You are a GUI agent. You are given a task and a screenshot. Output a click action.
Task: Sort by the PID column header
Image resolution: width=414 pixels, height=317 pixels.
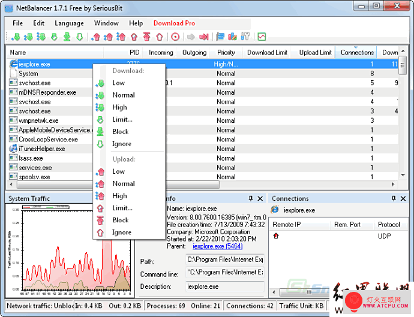(x=124, y=53)
